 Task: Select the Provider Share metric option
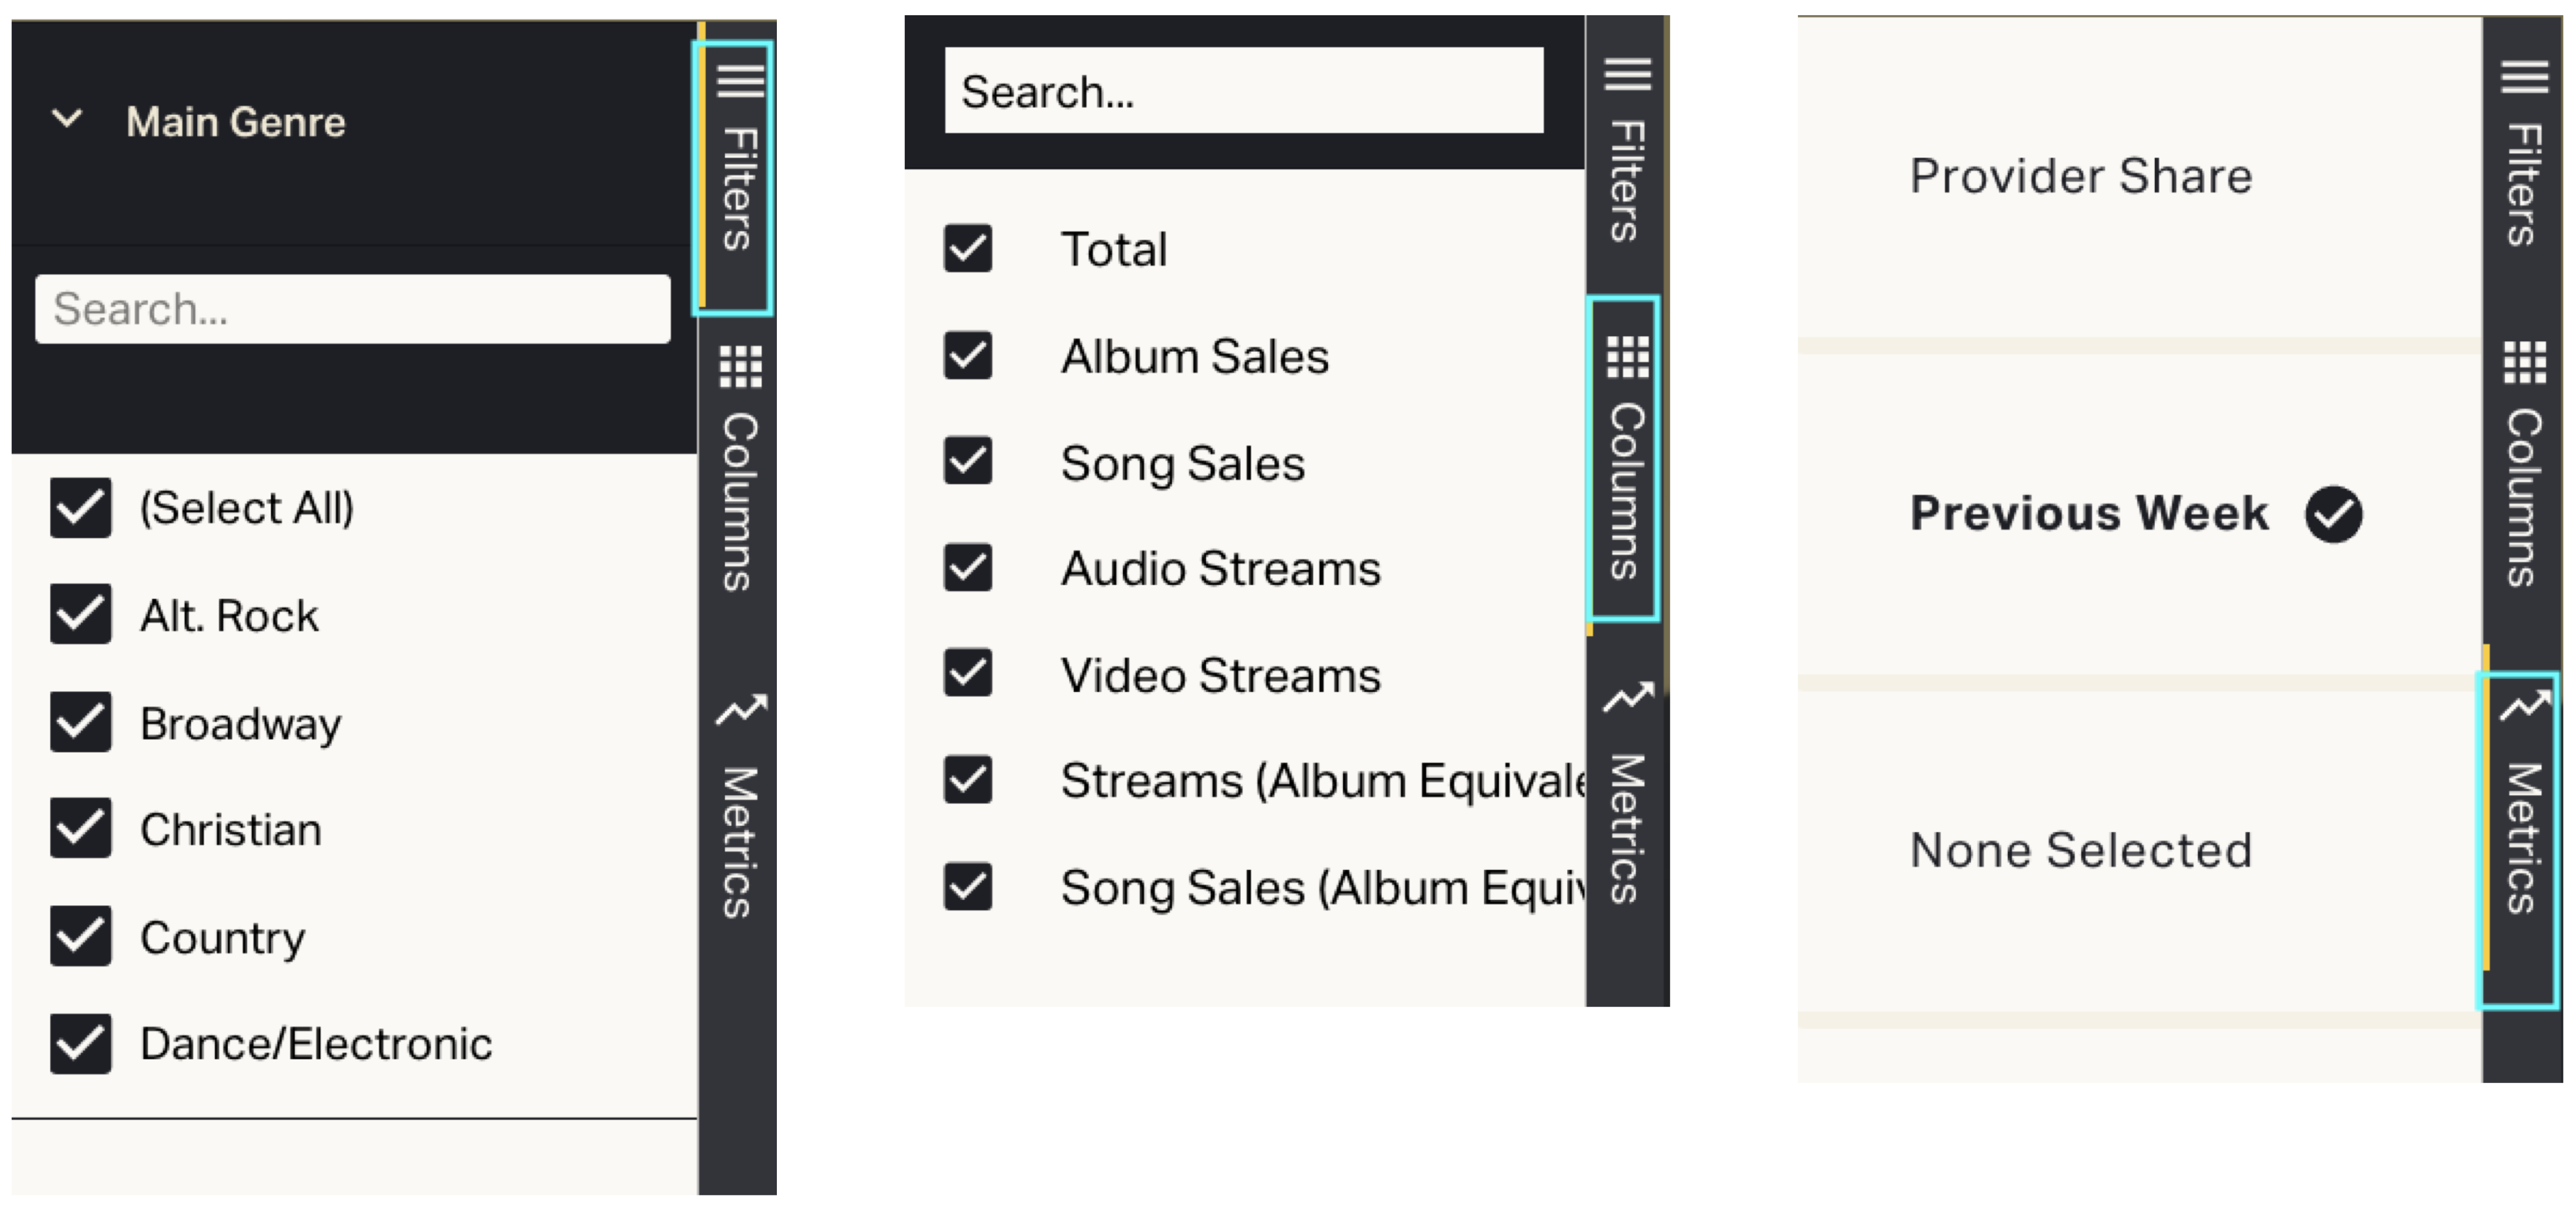pyautogui.click(x=2080, y=177)
